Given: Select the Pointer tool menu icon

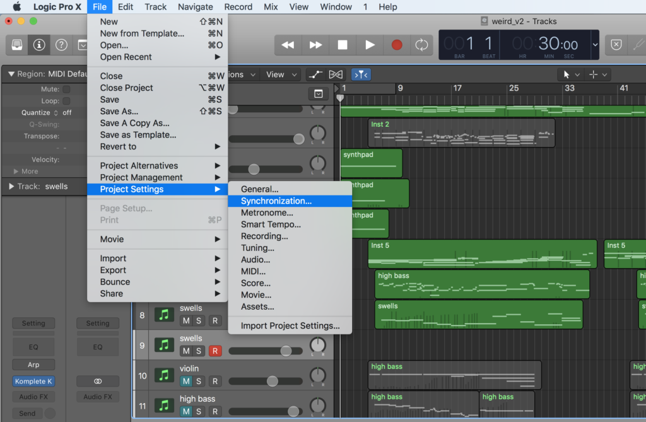Looking at the screenshot, I should coord(567,74).
